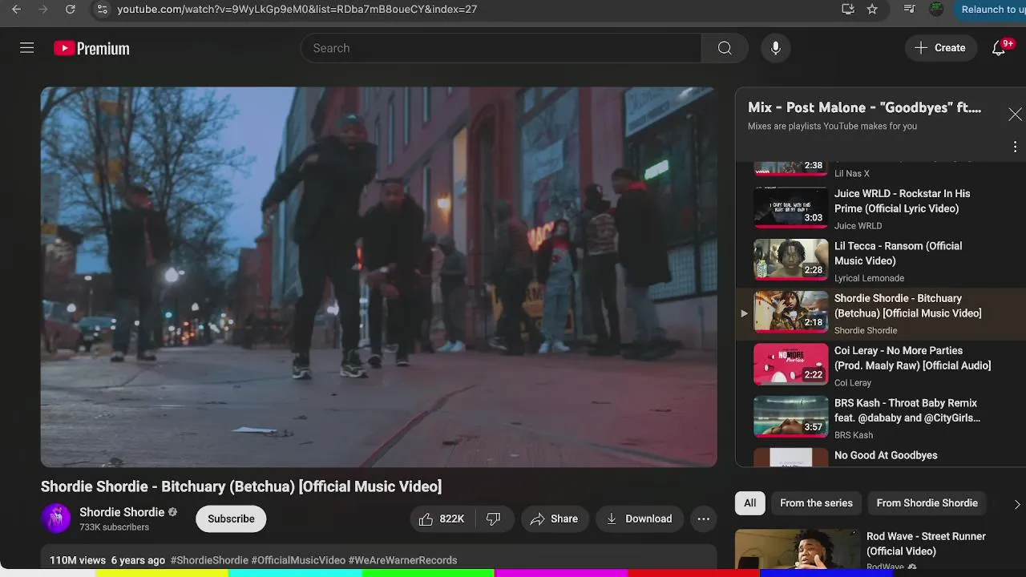Play Juice WRLD Rockstar In His Prime
Screen dimensions: 1026x577
click(x=880, y=209)
